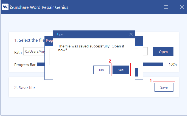Click the '100%' progress value

pyautogui.click(x=173, y=64)
